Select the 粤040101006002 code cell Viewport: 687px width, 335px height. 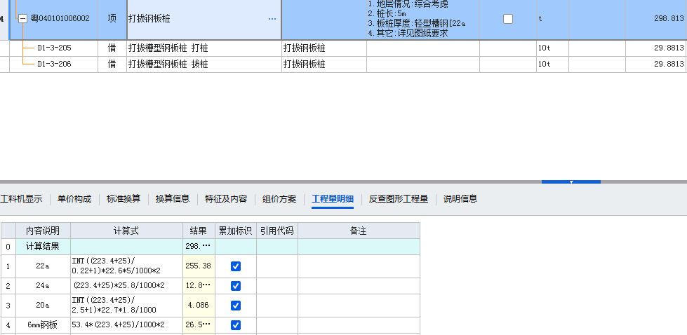[60, 19]
